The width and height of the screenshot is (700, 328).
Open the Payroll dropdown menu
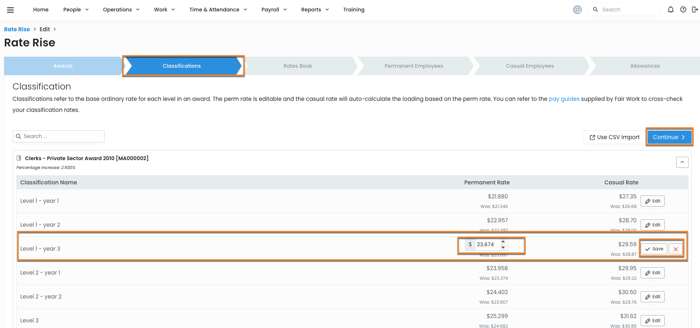[x=274, y=10]
